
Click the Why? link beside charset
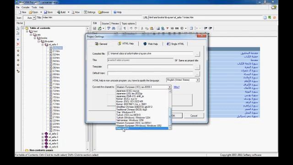point(177,87)
